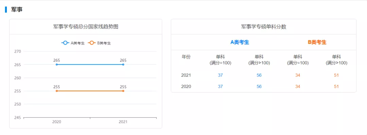
Task: Select the orange B类考生 table column header
Action: point(317,42)
